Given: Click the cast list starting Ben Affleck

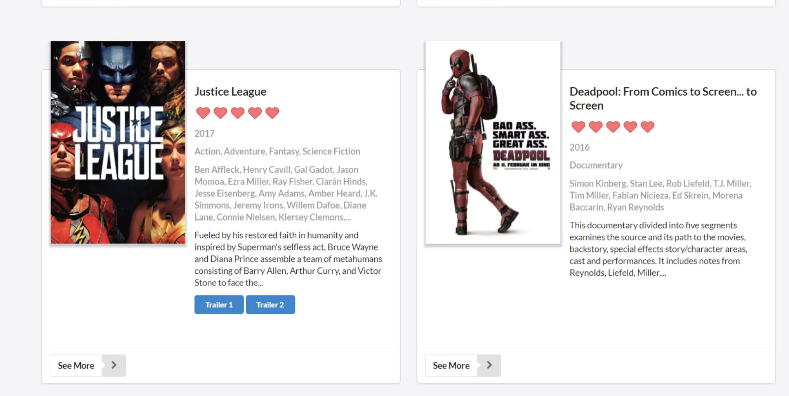Looking at the screenshot, I should (x=286, y=193).
